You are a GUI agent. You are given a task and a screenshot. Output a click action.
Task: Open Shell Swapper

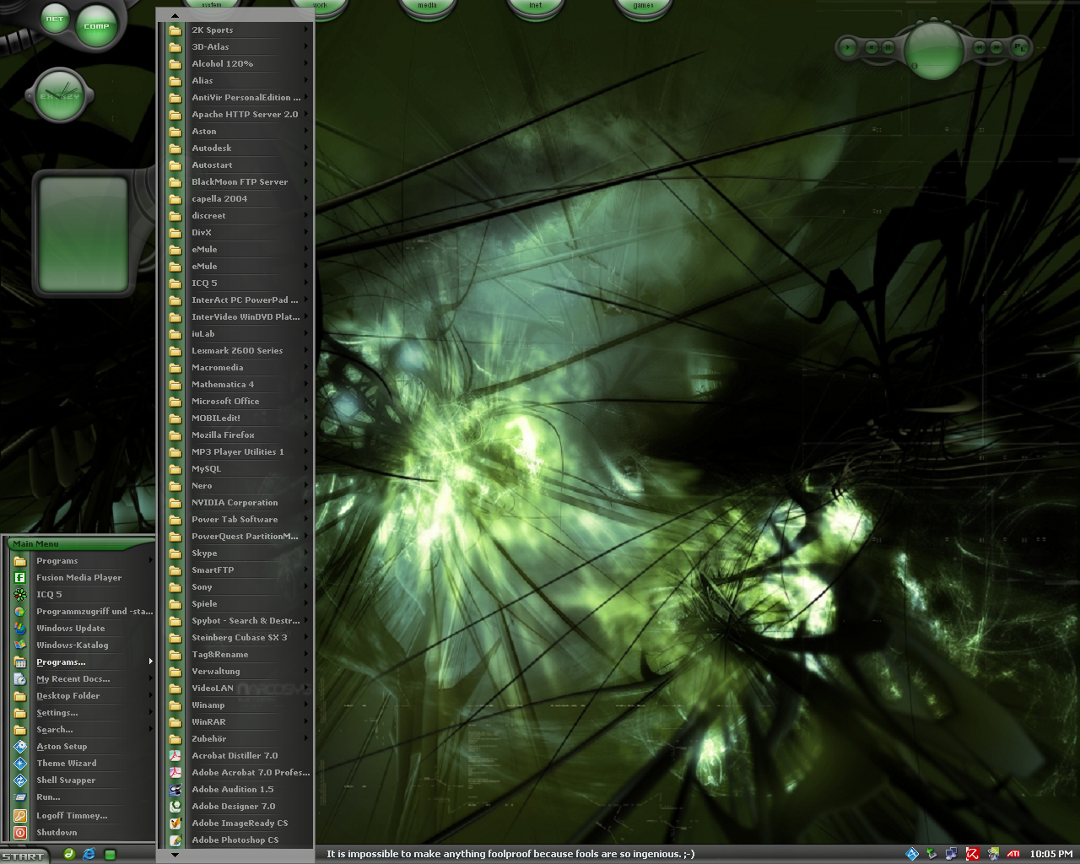pyautogui.click(x=82, y=780)
